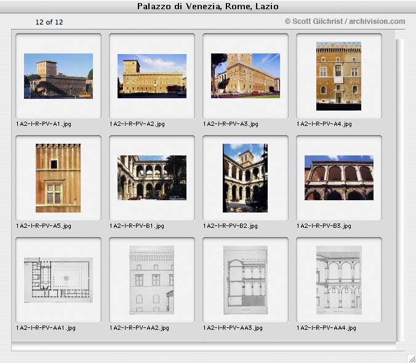Open the 1A2-I-R-PV-A3 corner view thumbnail
This screenshot has height=363, width=416.
pos(246,76)
